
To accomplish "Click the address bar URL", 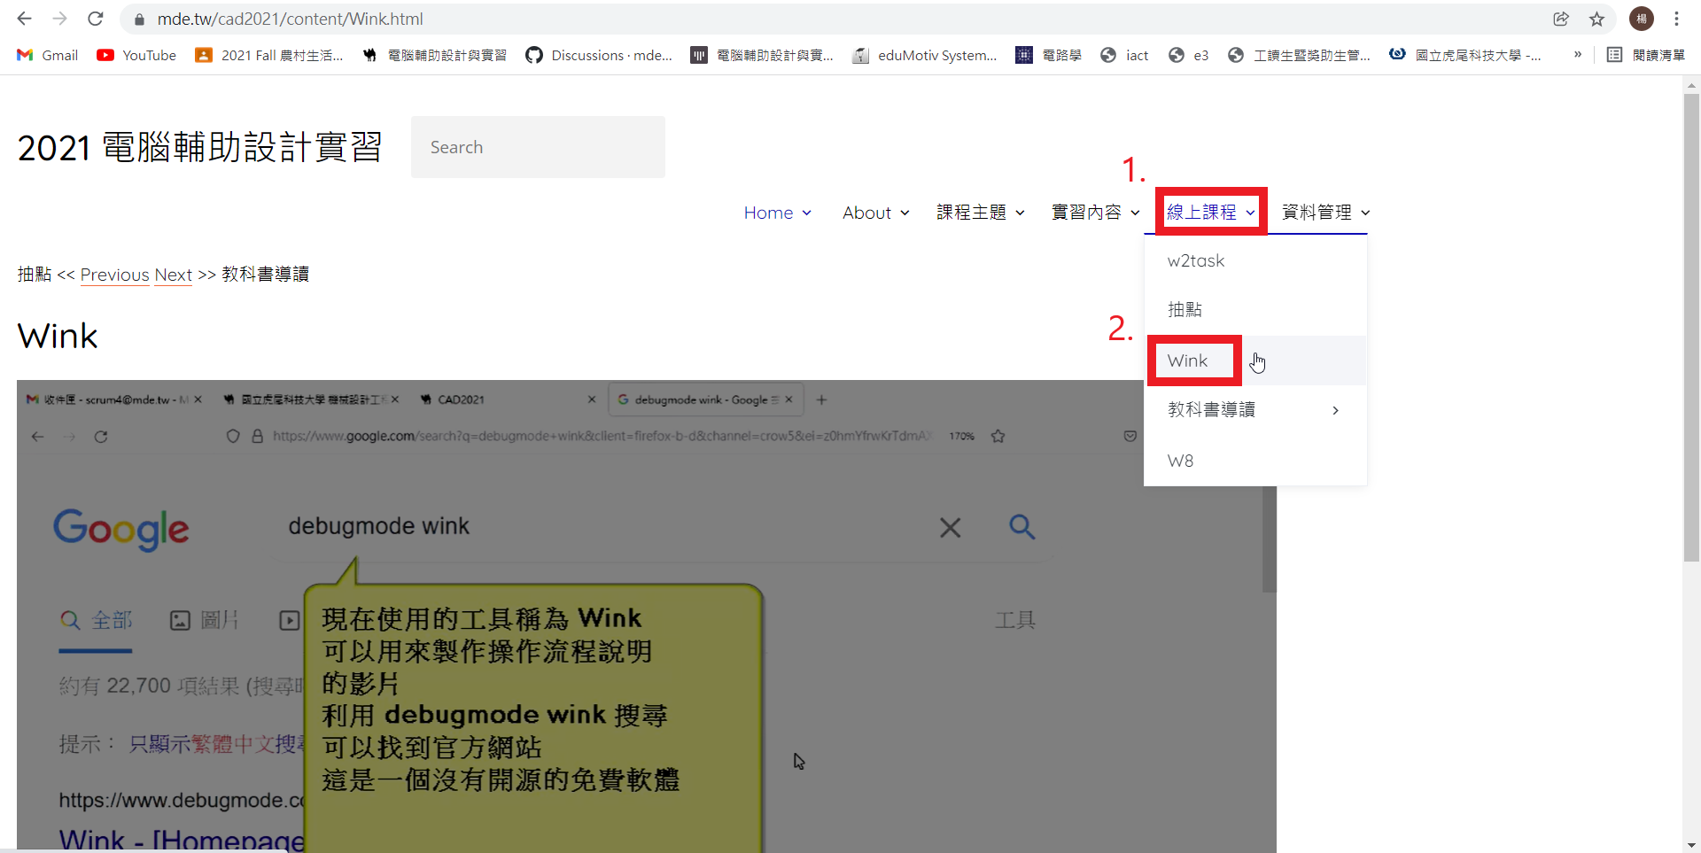I will pyautogui.click(x=290, y=19).
